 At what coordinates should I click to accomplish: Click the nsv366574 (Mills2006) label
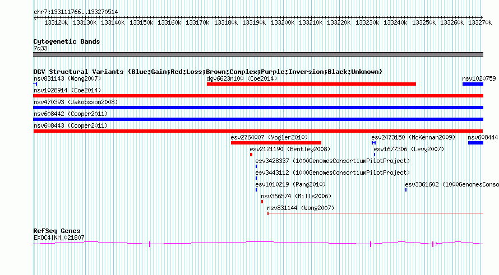click(296, 196)
